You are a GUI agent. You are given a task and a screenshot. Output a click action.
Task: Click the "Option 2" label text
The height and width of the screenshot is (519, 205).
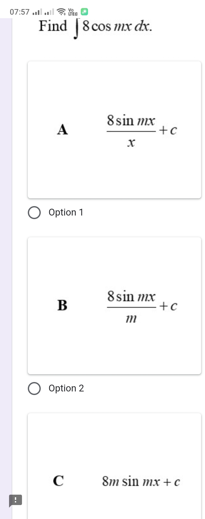(x=66, y=388)
